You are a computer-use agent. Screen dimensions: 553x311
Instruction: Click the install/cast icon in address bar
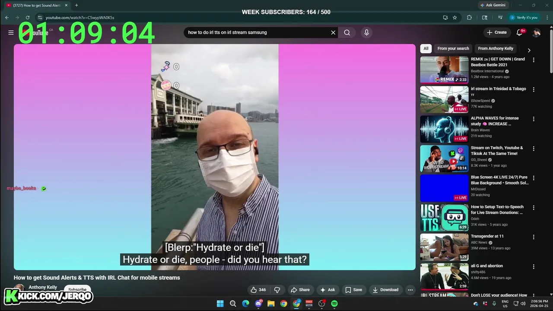(445, 18)
